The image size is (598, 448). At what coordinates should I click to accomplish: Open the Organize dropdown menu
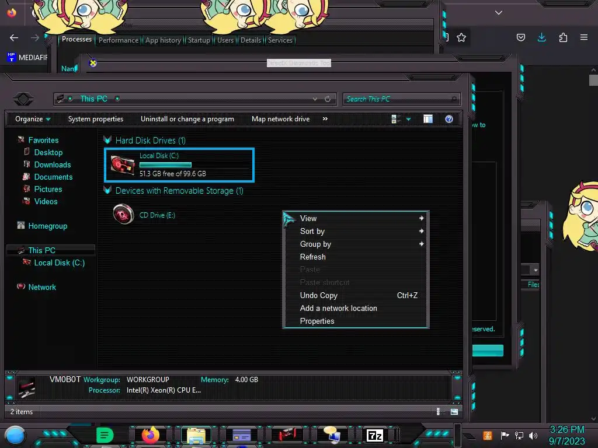pos(33,119)
